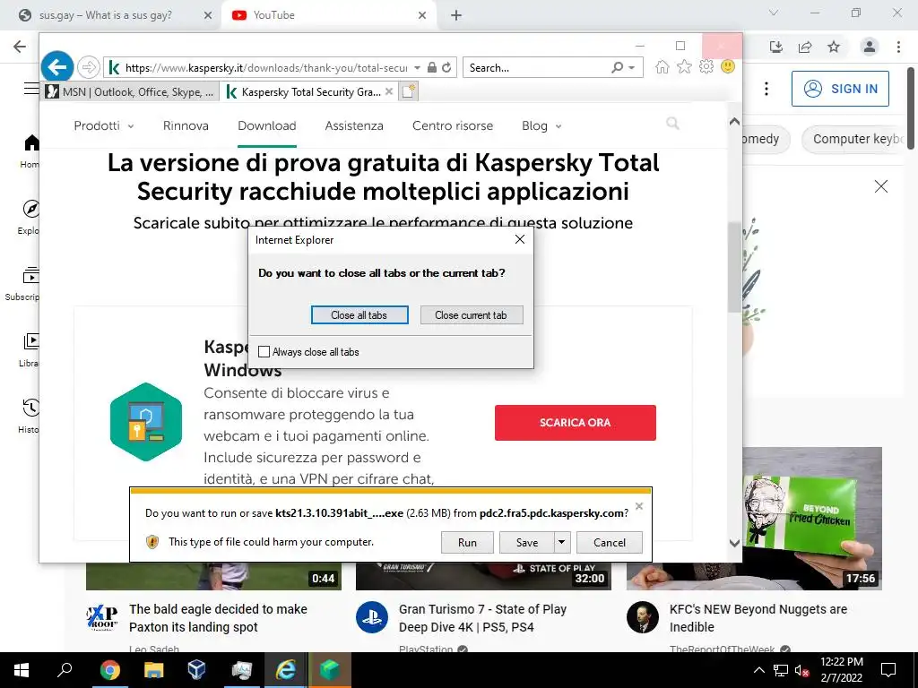The width and height of the screenshot is (918, 688).
Task: Click Internet Explorer blue Back arrow
Action: point(57,67)
